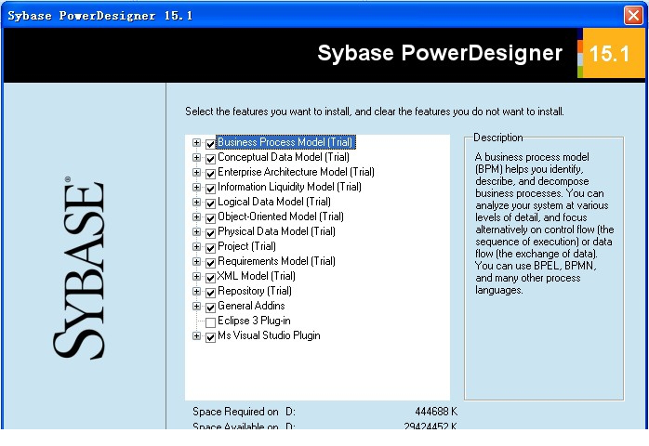Toggle the Project (Trial) checkbox
The height and width of the screenshot is (446, 649).
click(x=210, y=248)
